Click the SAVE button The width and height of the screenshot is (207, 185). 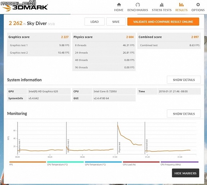click(116, 22)
